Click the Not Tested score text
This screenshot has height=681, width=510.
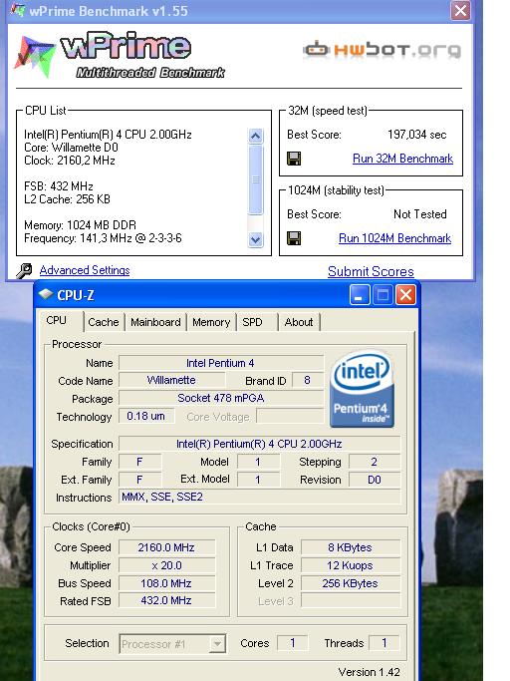(x=419, y=214)
